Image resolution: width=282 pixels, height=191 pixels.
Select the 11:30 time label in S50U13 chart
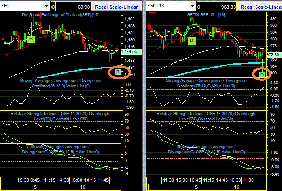pyautogui.click(x=168, y=180)
